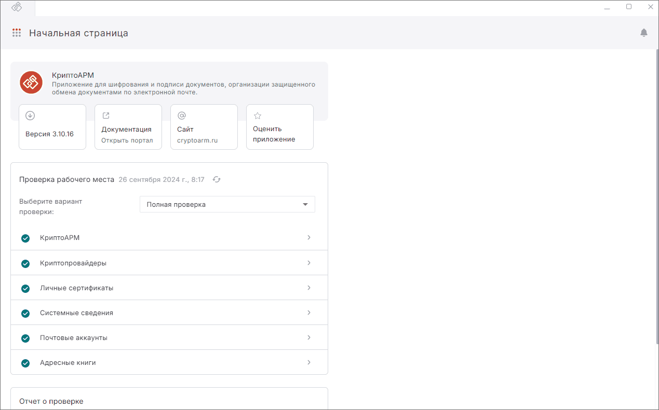The width and height of the screenshot is (659, 410).
Task: Click the star icon to rate the app
Action: point(258,116)
